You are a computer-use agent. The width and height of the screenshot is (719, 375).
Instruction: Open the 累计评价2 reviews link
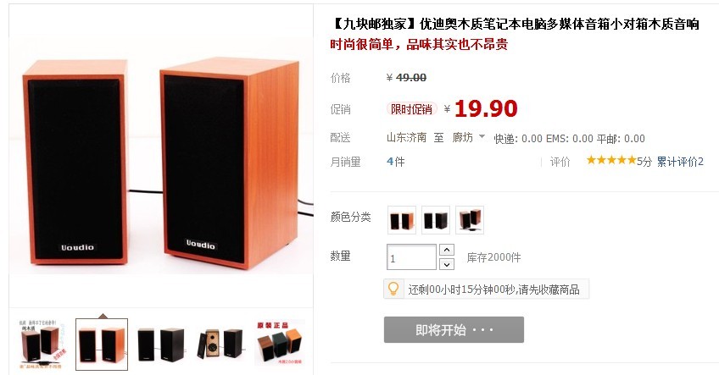pyautogui.click(x=680, y=162)
